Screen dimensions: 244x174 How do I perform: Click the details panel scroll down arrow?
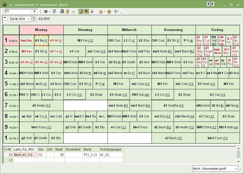[238, 162]
